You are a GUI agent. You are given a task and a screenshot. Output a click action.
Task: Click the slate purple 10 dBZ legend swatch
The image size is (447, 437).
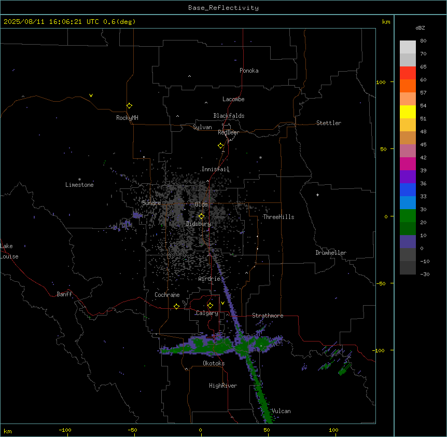[408, 242]
